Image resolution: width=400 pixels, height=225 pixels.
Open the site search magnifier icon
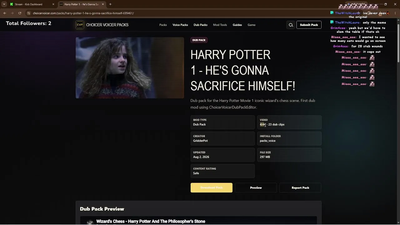(x=291, y=25)
